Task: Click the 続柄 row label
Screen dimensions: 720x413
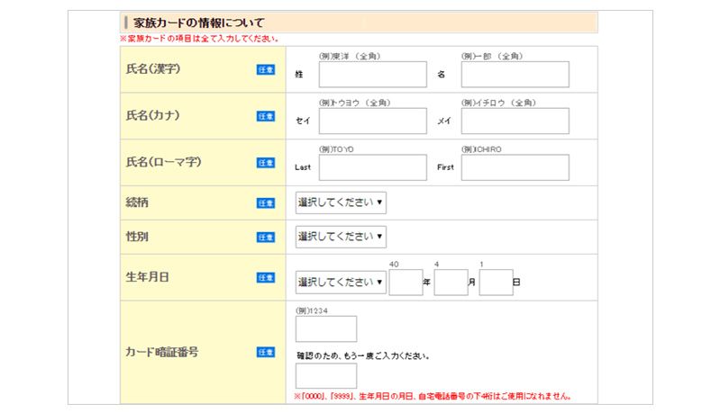Action: pos(137,202)
